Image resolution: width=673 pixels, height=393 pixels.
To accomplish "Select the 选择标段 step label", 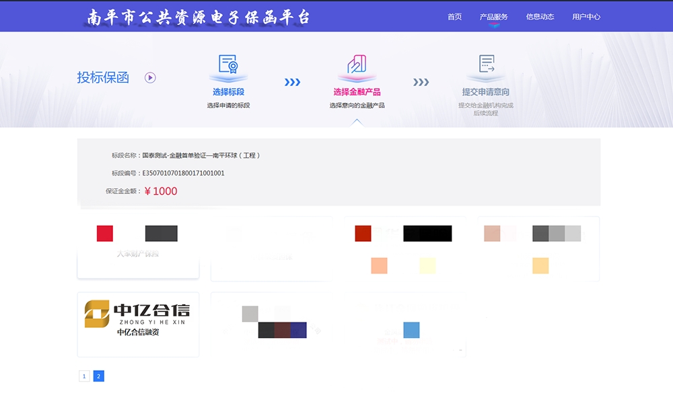I will (x=229, y=92).
